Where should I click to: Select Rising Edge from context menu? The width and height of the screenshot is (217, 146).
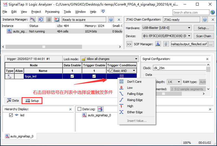tap(135, 100)
